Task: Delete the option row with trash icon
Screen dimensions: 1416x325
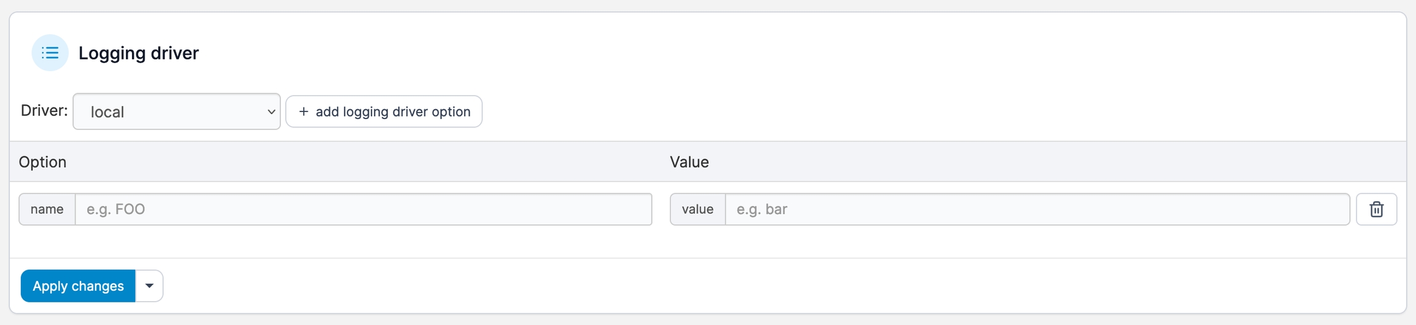Action: click(x=1376, y=210)
